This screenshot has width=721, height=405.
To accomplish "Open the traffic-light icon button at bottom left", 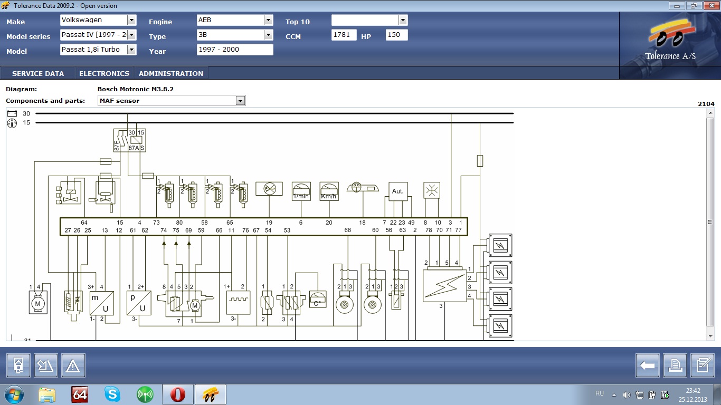I will click(18, 365).
